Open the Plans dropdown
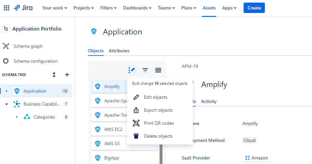This screenshot has height=164, width=312. (189, 8)
